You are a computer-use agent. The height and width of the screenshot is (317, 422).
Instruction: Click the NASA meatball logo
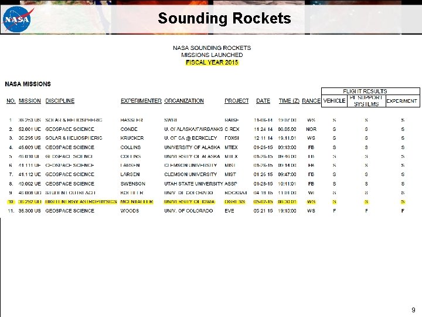[18, 19]
